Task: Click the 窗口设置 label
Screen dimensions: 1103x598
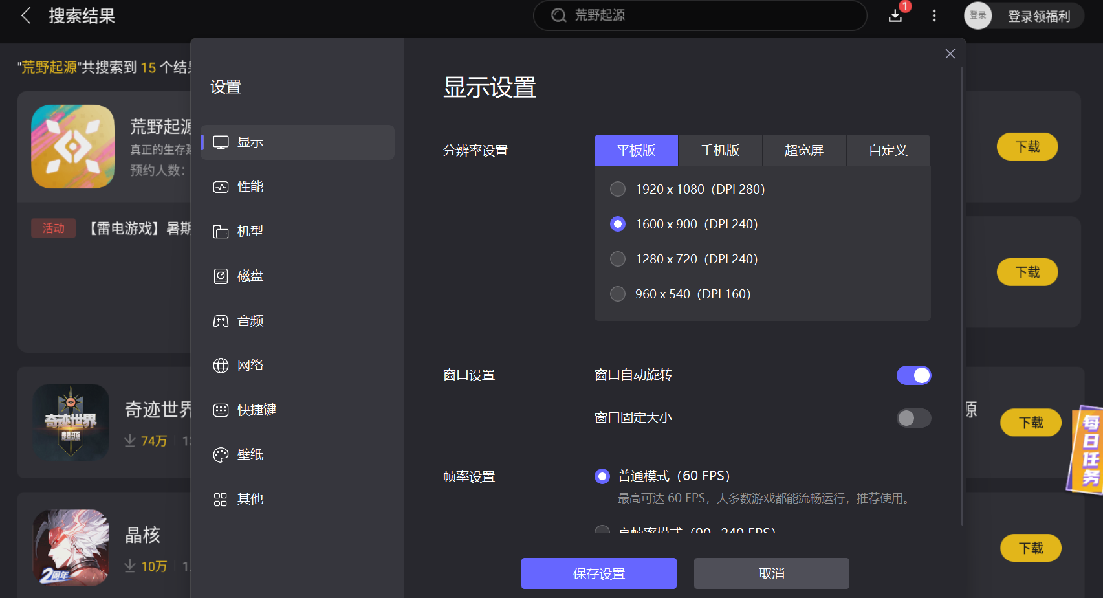Action: (469, 375)
